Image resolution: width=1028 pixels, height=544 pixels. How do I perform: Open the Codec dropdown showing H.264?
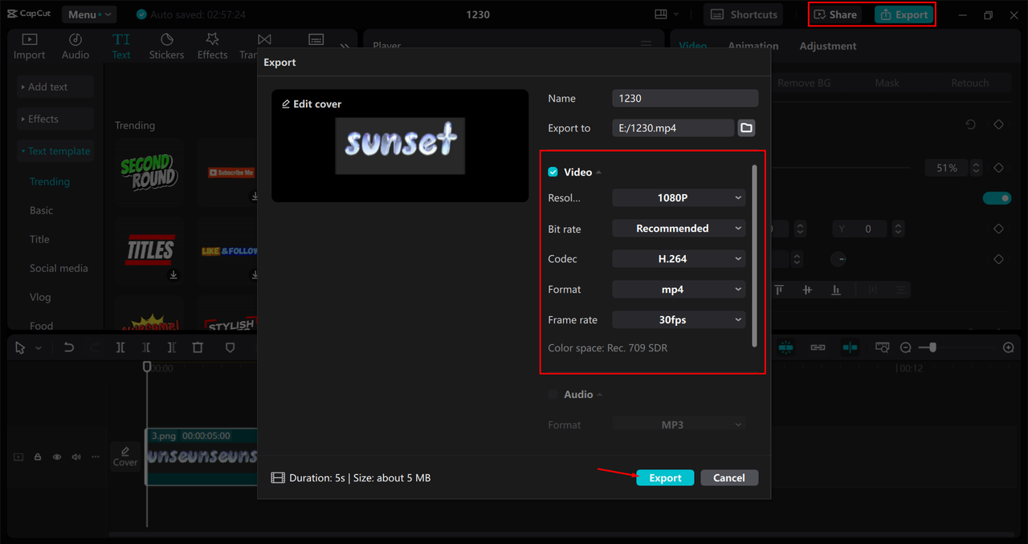[679, 258]
